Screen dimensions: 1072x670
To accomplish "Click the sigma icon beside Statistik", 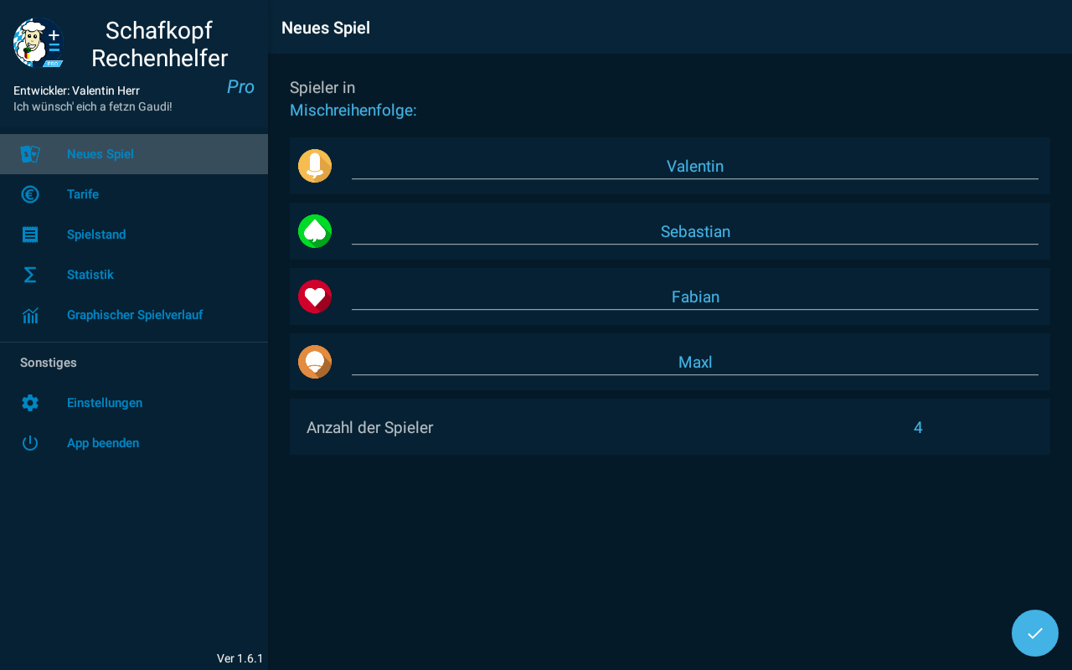I will pyautogui.click(x=30, y=275).
